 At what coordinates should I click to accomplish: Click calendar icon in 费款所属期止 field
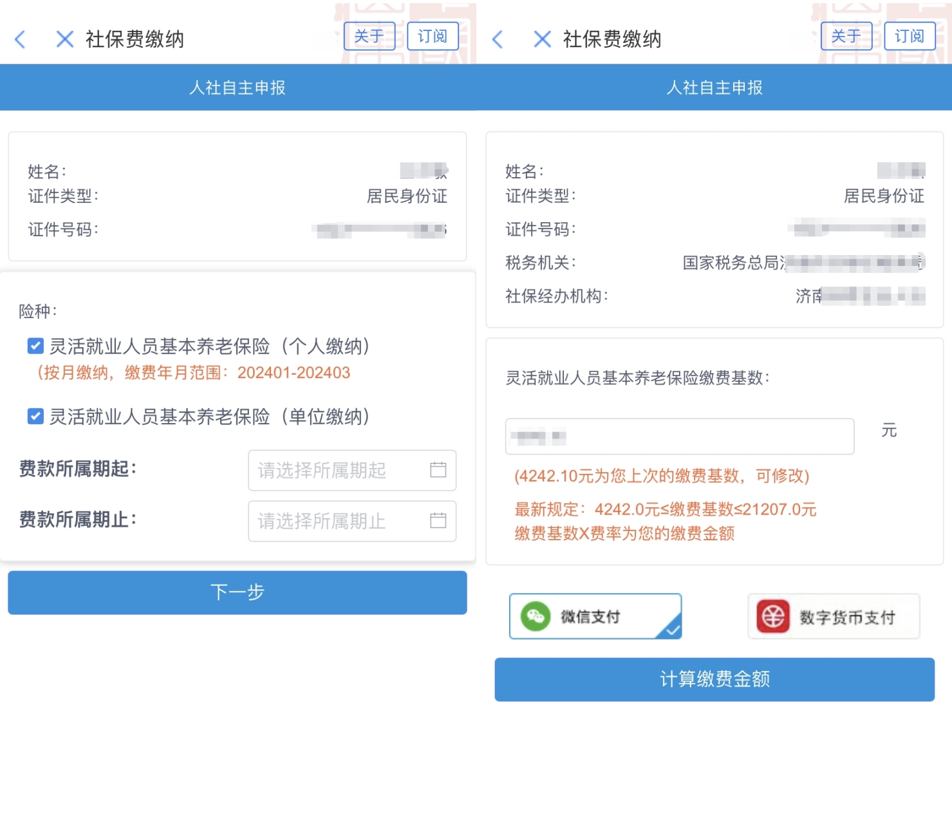click(x=438, y=520)
